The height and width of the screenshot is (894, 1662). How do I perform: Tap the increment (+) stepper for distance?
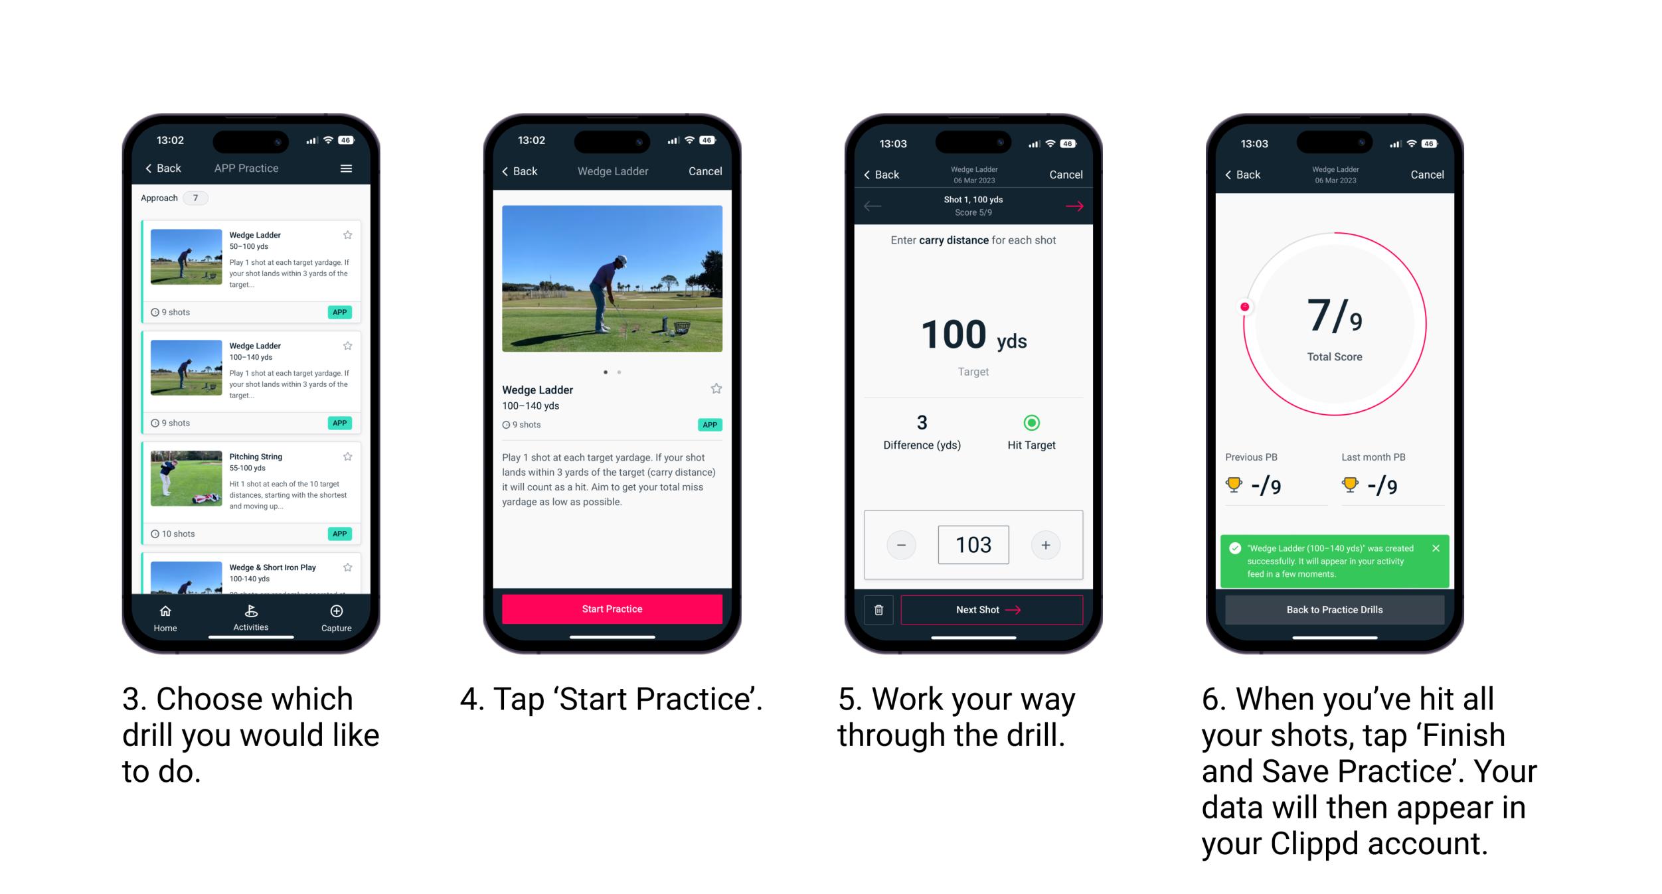(x=1044, y=544)
